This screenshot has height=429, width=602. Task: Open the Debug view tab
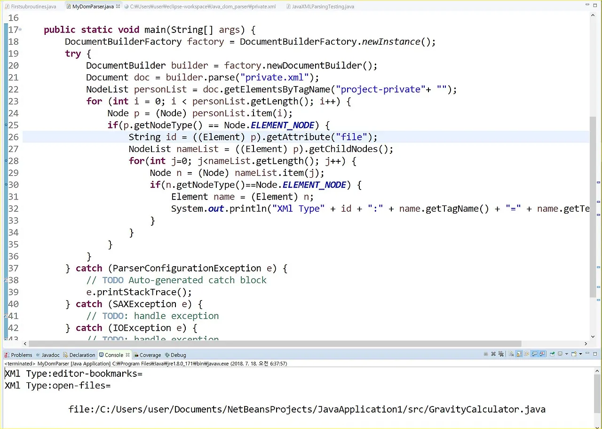click(175, 355)
